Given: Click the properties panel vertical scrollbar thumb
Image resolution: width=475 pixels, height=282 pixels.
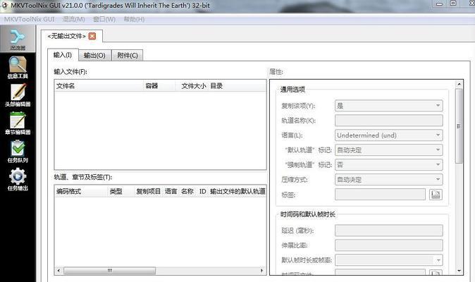Looking at the screenshot, I should (459, 126).
